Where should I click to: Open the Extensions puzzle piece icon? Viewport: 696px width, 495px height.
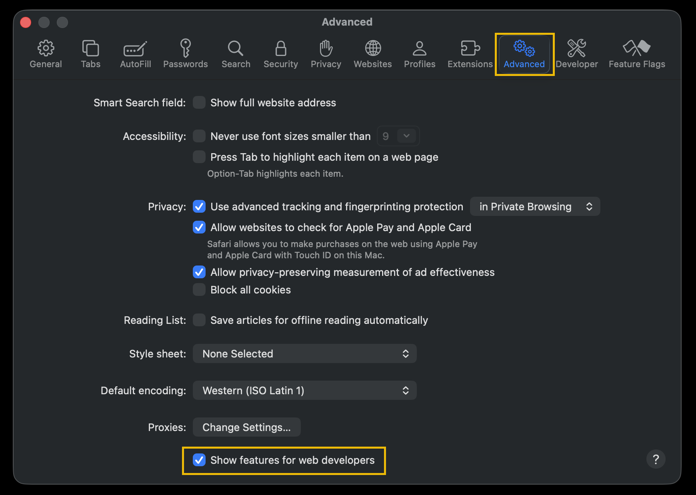(x=470, y=48)
